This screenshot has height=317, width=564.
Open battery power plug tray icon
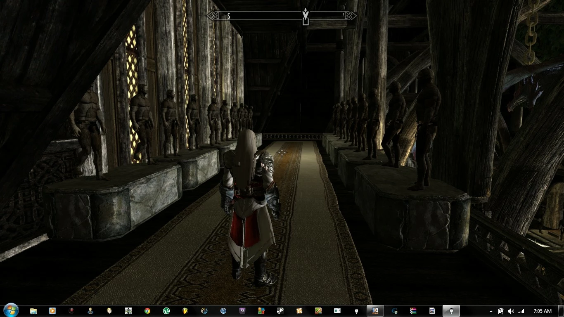pos(501,311)
